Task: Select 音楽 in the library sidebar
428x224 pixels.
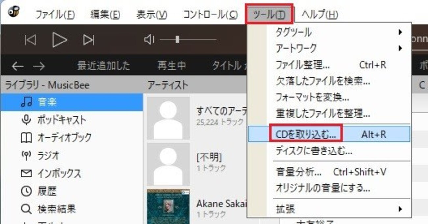Action: pyautogui.click(x=71, y=102)
